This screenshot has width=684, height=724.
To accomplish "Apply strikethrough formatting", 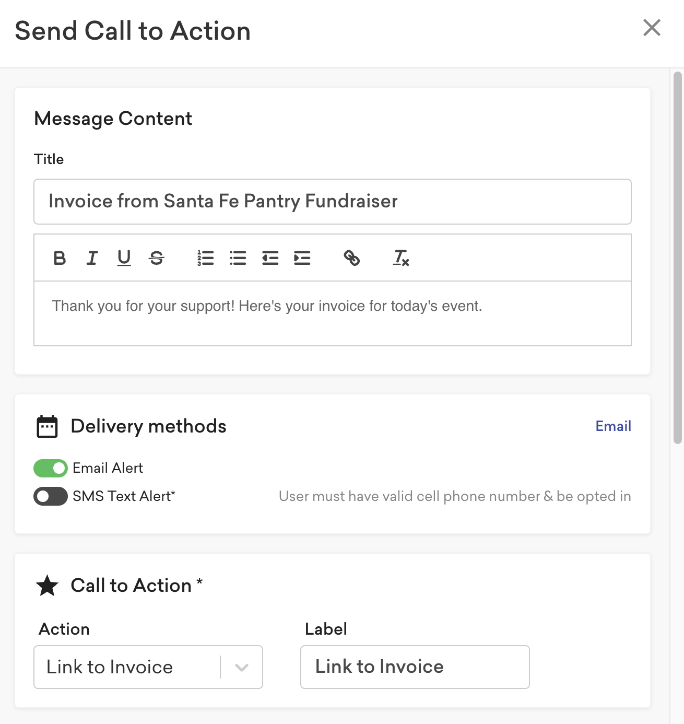I will pos(156,258).
